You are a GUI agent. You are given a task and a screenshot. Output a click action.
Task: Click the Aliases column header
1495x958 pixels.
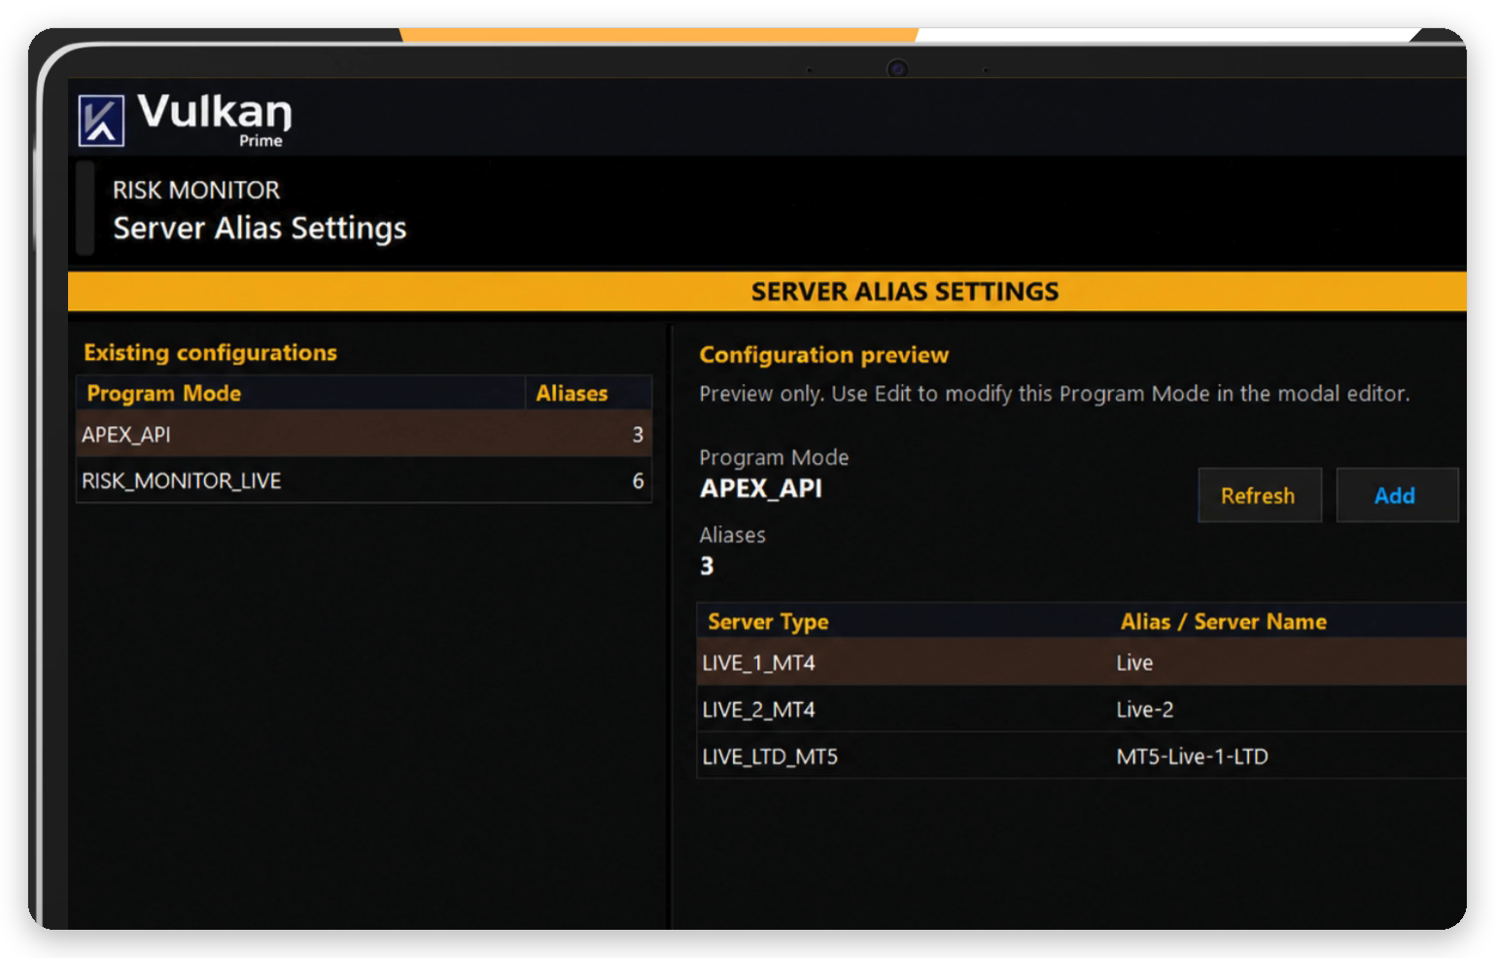click(x=588, y=393)
